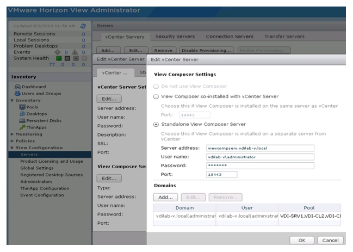353x252 pixels.
Task: Confirm dialog with OK button
Action: point(302,240)
